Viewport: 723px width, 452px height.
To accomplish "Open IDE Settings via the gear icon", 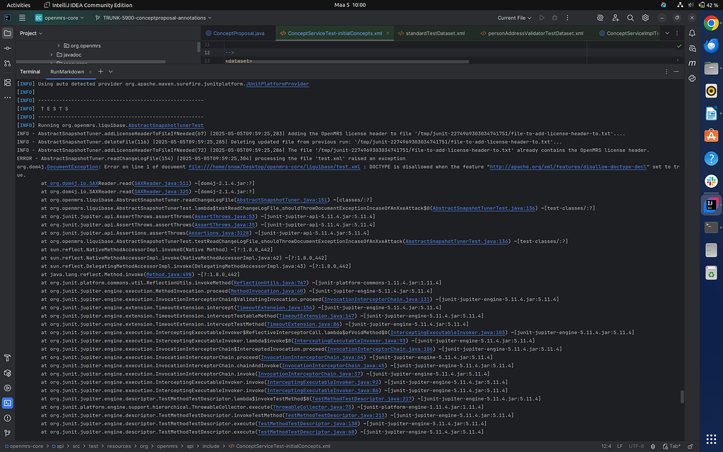I will coord(645,18).
